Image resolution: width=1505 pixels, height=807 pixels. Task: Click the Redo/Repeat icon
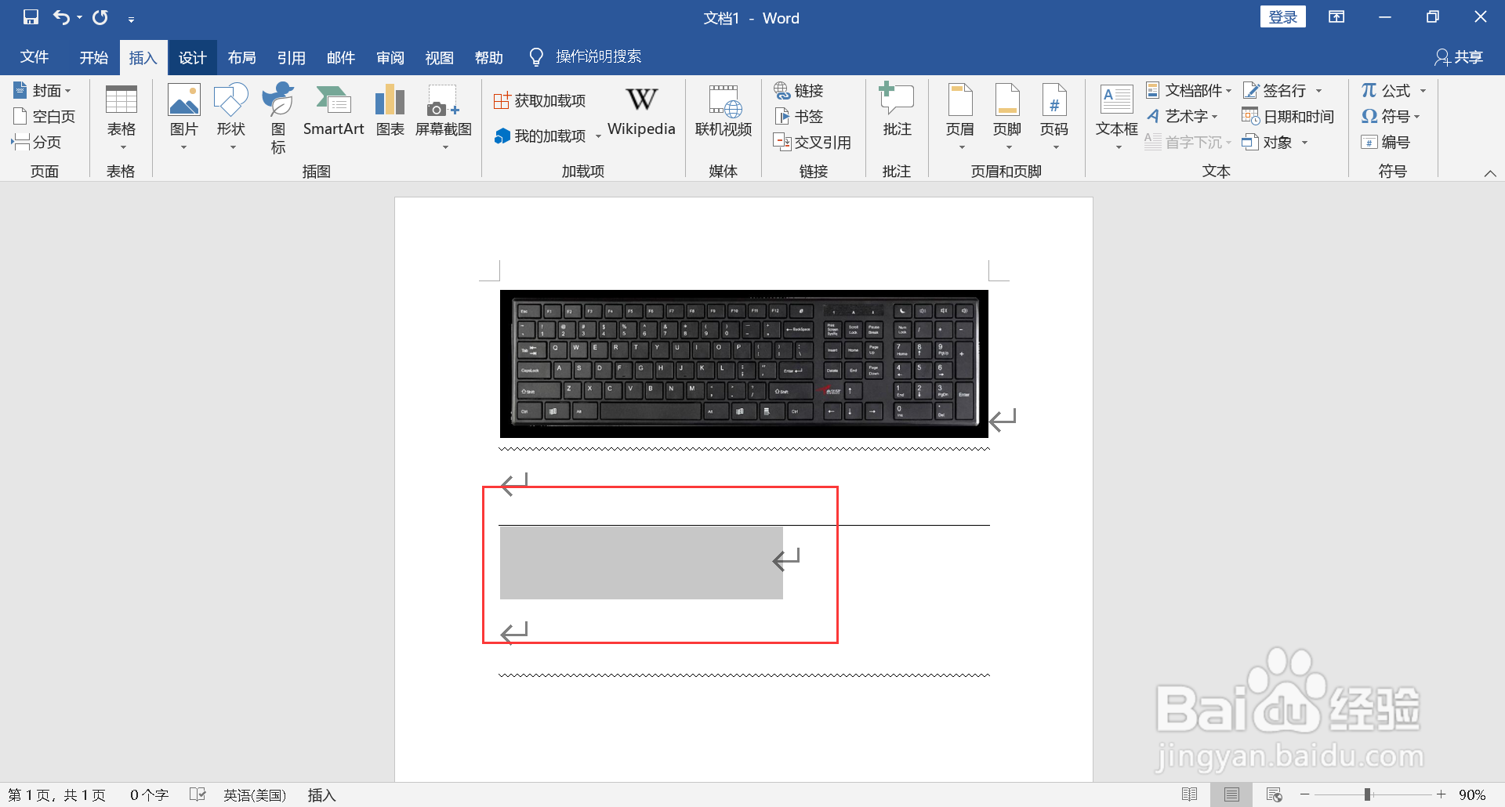(x=100, y=17)
